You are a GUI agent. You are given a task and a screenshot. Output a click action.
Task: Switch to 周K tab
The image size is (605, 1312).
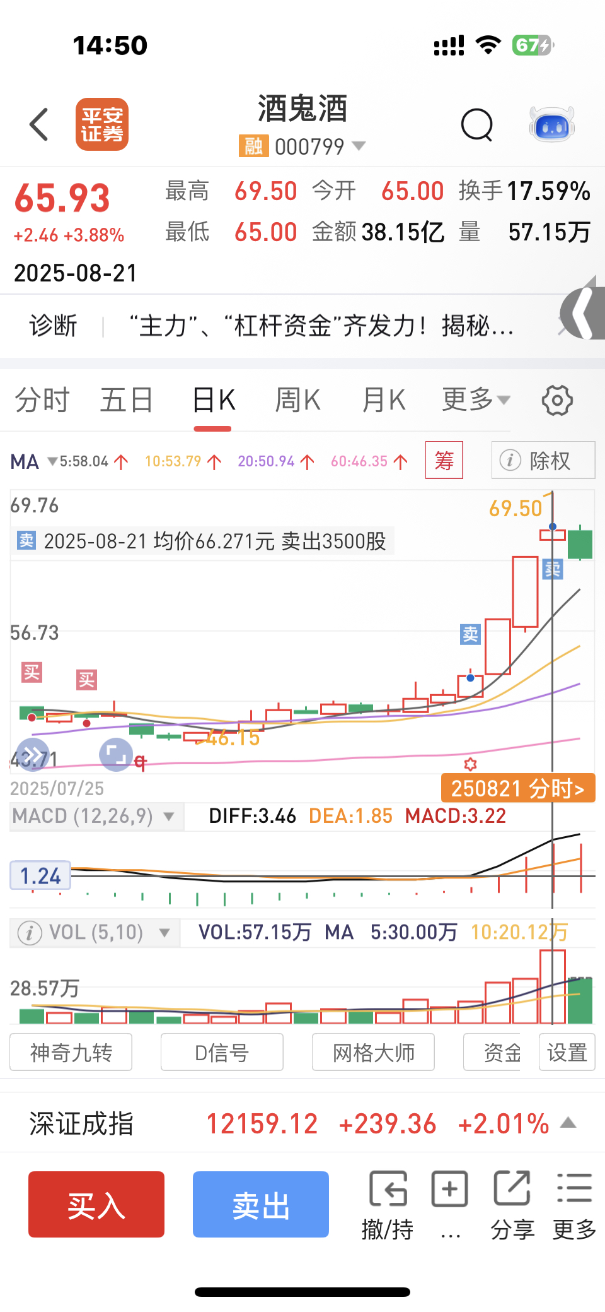coord(298,400)
